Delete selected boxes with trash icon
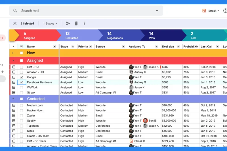Screen dimensions: 227x151 76,24
